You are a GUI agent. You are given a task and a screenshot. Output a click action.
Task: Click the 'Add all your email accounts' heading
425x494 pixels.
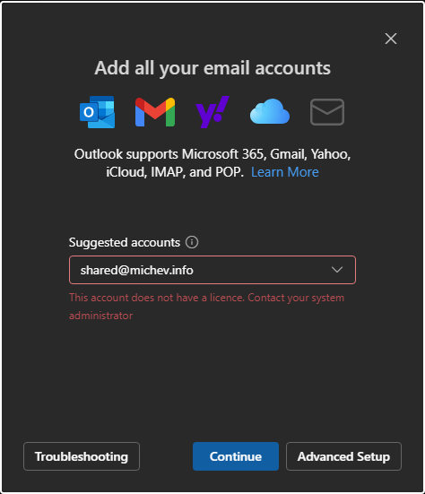[x=212, y=68]
